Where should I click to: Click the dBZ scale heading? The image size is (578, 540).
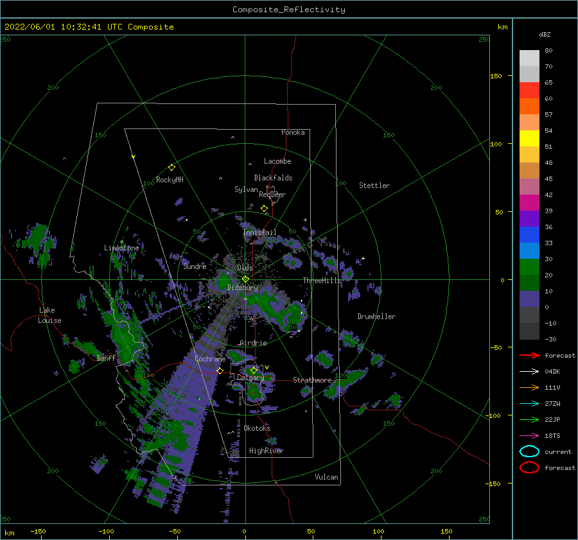(545, 34)
